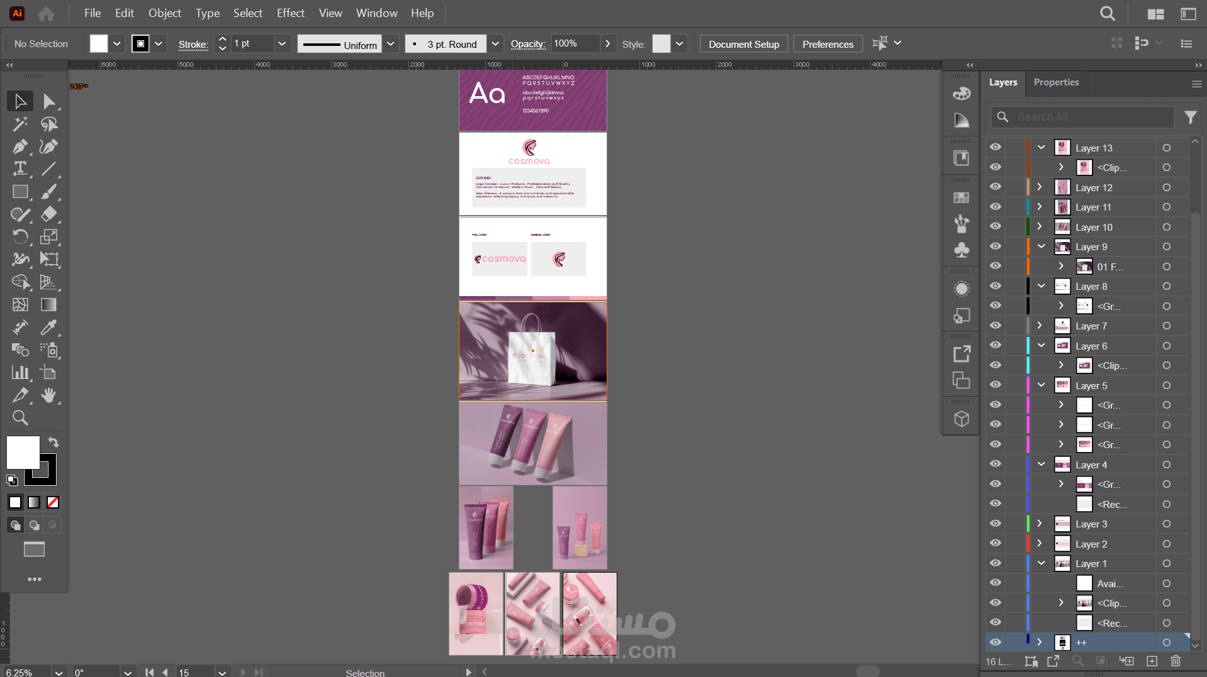Switch to the Properties tab
This screenshot has height=677, width=1207.
point(1056,82)
